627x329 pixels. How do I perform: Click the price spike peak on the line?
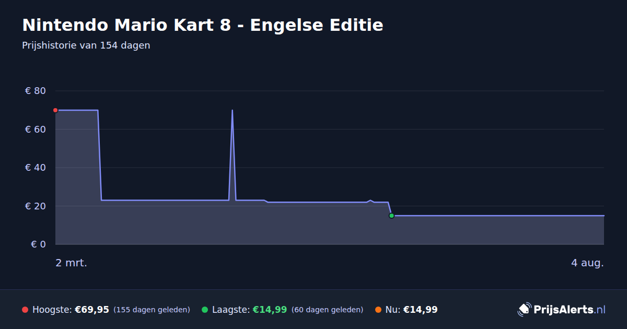(232, 111)
